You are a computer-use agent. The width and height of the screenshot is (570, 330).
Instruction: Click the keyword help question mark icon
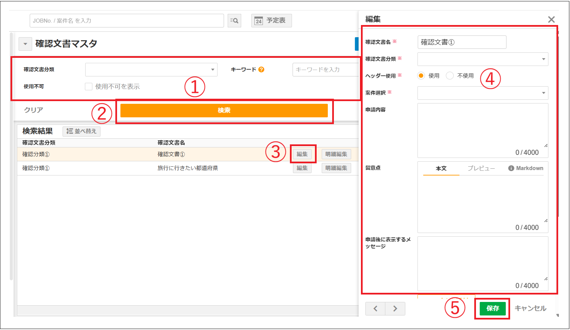pos(261,69)
